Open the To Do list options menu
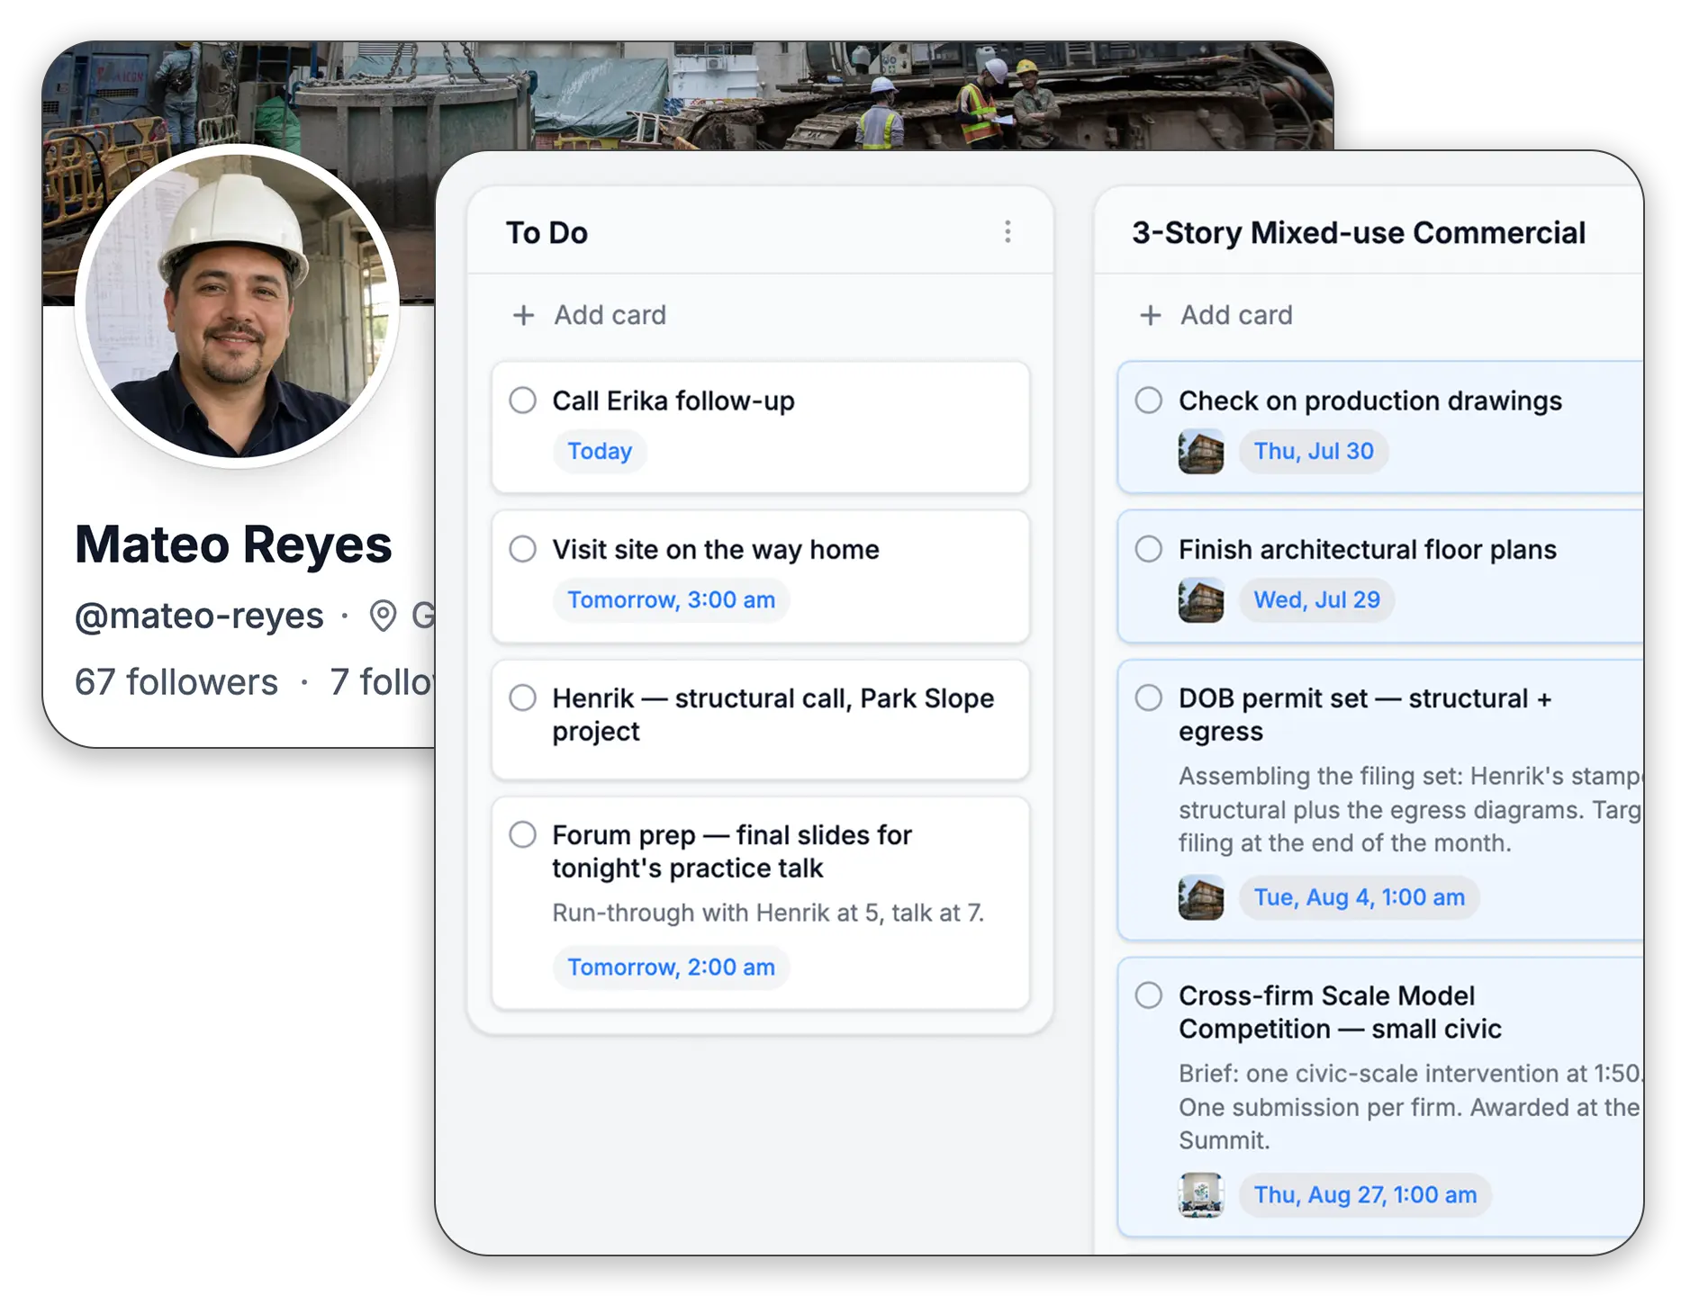1690x1296 pixels. pos(1008,232)
